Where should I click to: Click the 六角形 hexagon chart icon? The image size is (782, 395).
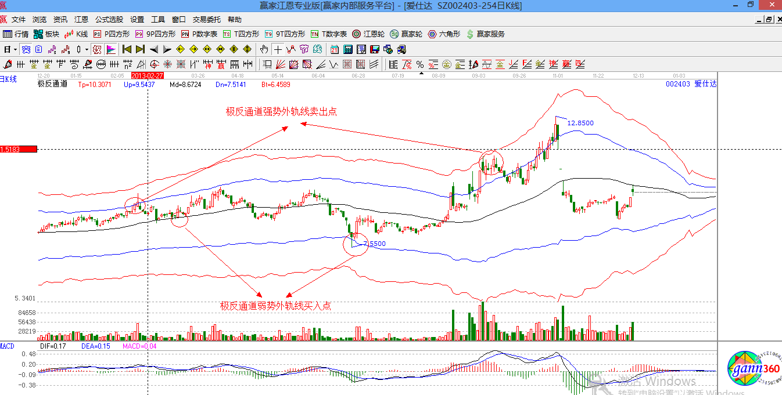pos(444,34)
